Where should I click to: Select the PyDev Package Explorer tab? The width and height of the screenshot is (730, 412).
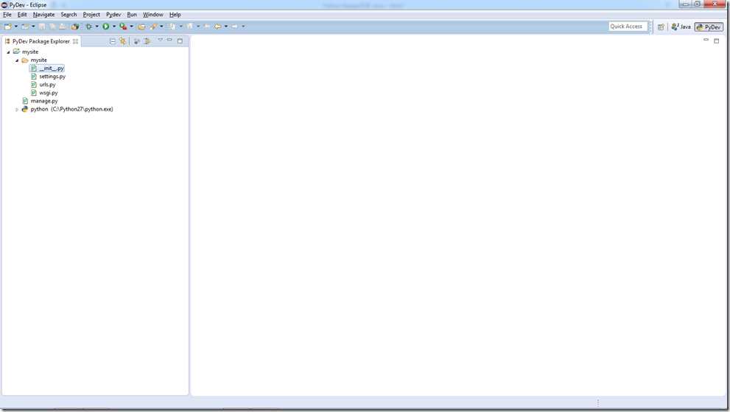coord(41,41)
